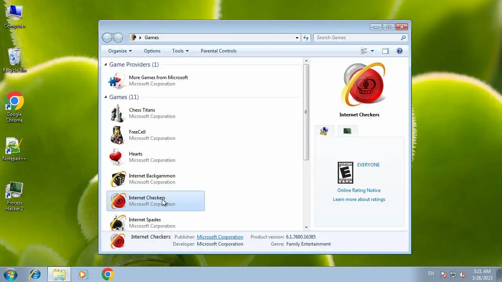
Task: Open the Computer desktop icon
Action: pyautogui.click(x=15, y=16)
